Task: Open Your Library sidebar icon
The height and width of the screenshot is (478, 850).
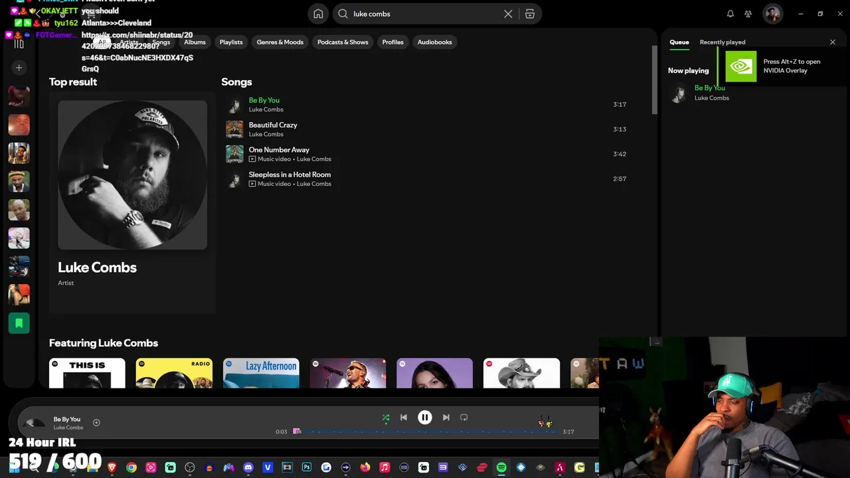Action: [19, 43]
